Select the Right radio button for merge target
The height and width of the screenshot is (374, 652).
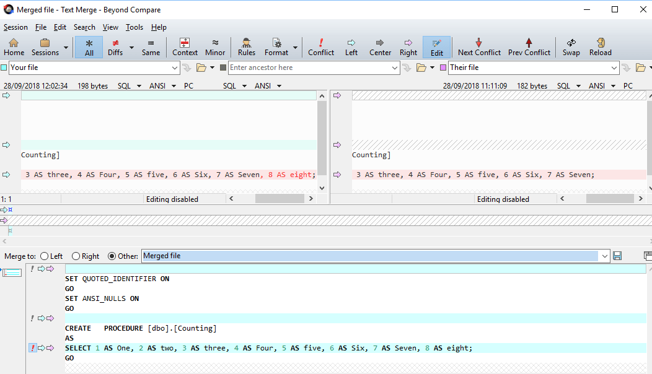click(x=77, y=256)
